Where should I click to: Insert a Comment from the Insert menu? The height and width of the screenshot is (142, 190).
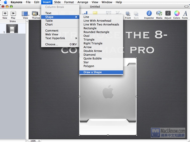coord(60,31)
